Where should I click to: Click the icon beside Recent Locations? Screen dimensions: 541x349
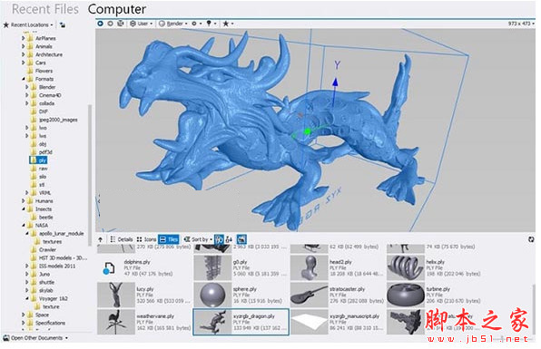63,24
